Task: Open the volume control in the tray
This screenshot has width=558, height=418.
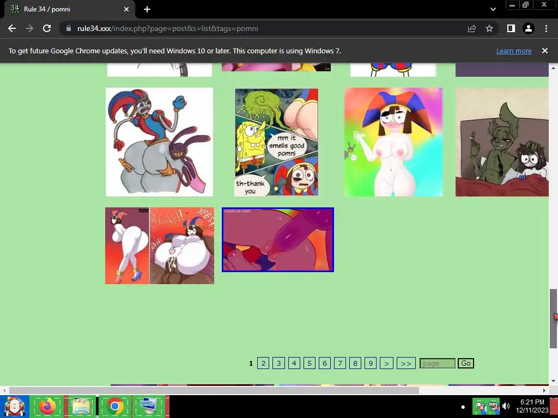Action: (506, 407)
